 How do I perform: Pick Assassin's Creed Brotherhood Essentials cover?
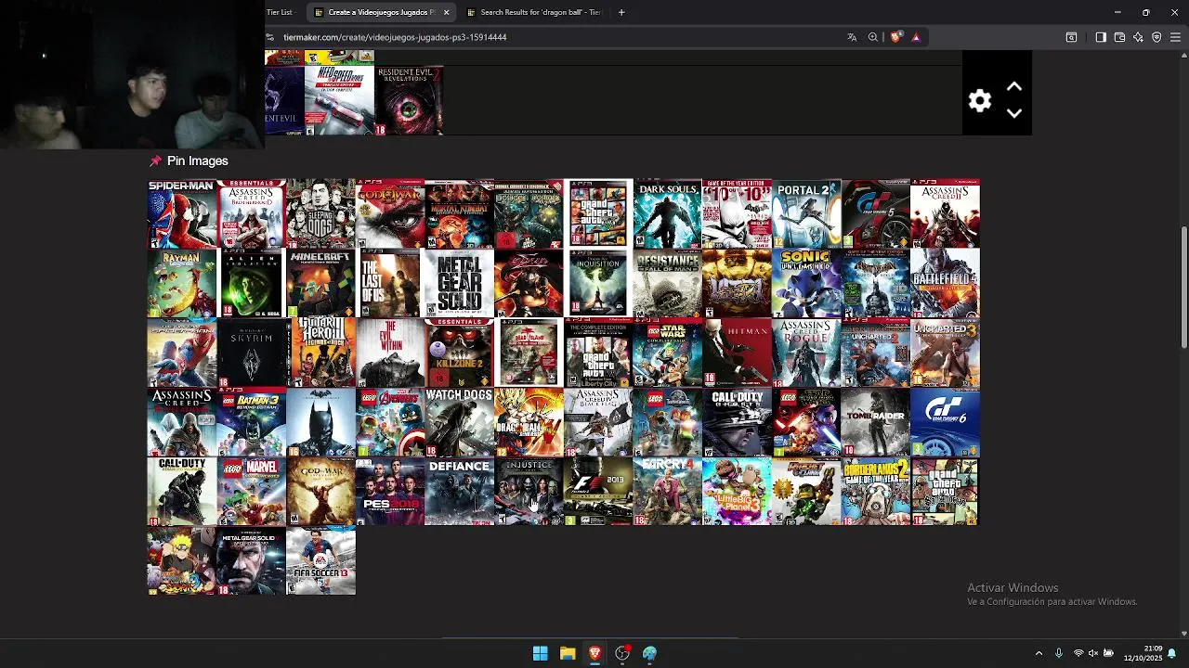coord(251,213)
